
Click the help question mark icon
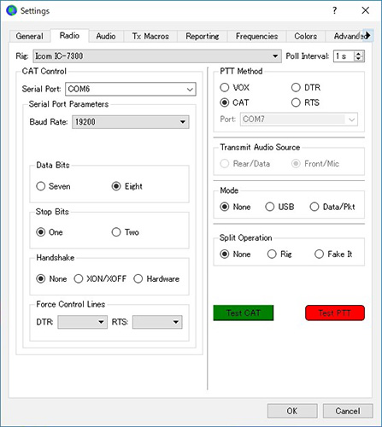point(334,11)
